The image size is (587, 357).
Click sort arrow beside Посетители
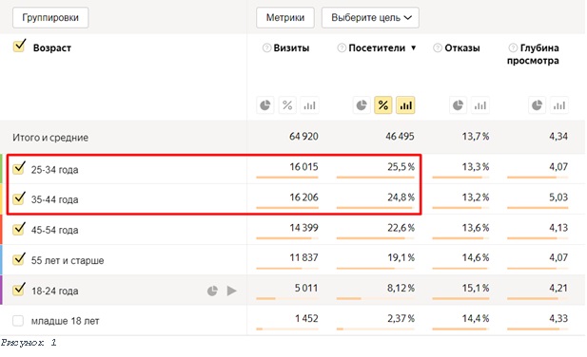[413, 47]
